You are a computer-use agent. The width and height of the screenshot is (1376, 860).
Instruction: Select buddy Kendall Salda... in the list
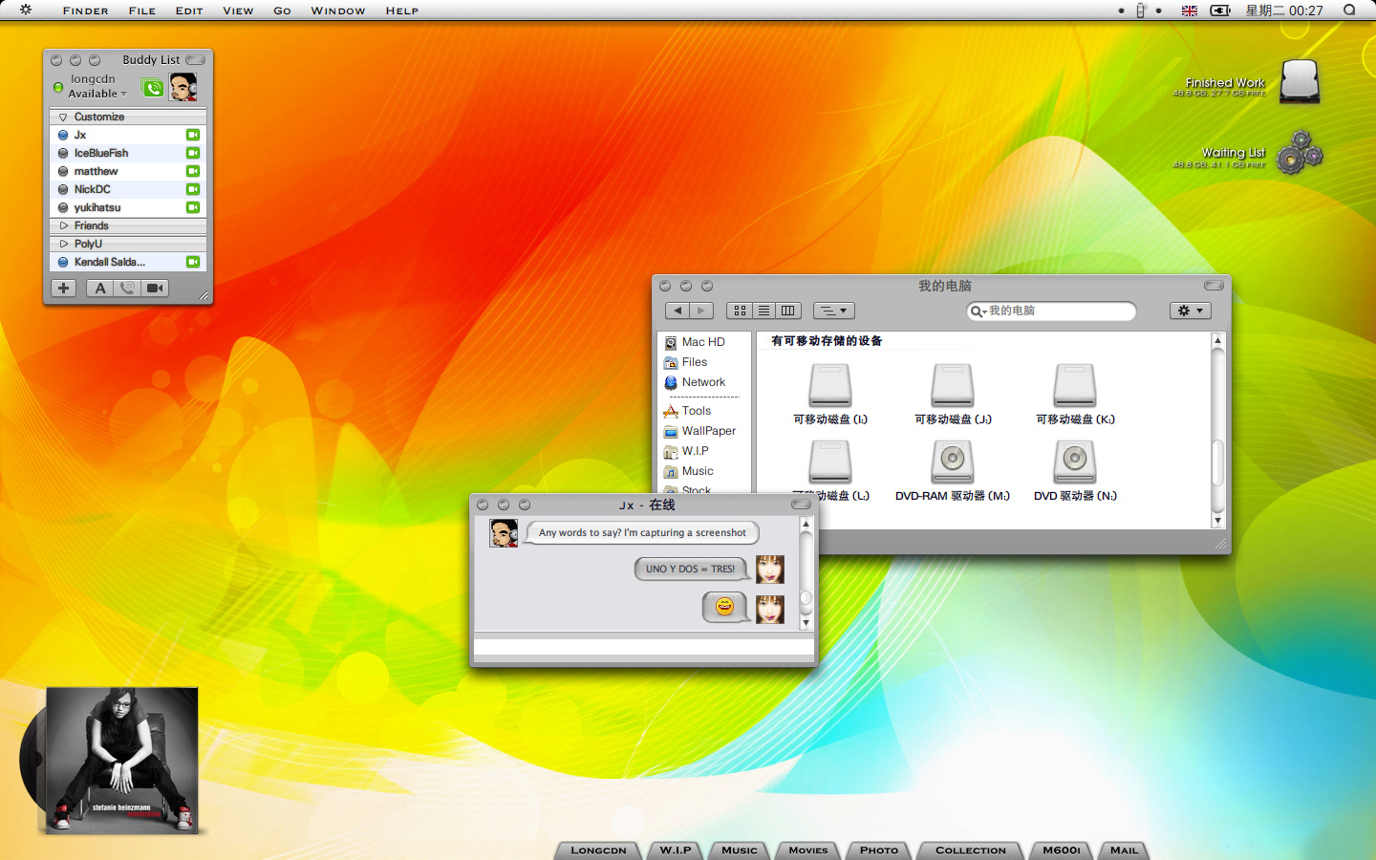click(x=128, y=262)
